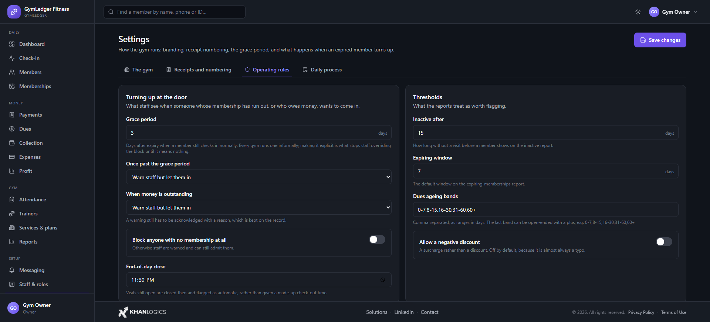710x322 pixels.
Task: Open the Terms of Use link
Action: point(674,312)
